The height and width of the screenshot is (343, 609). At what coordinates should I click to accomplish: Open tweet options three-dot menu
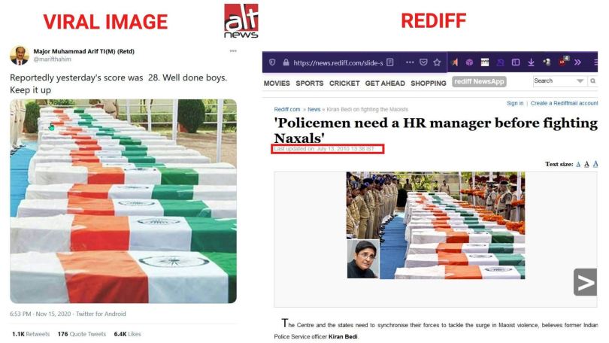coord(233,51)
